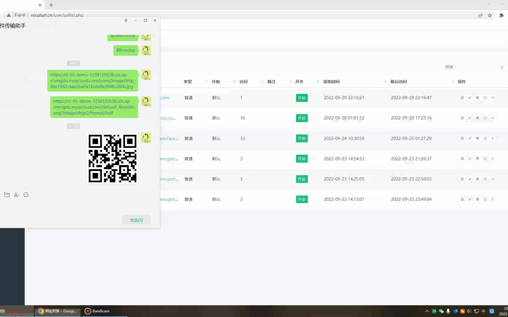
Task: Select the WeChat screenshot scissors tool
Action: pyautogui.click(x=16, y=195)
